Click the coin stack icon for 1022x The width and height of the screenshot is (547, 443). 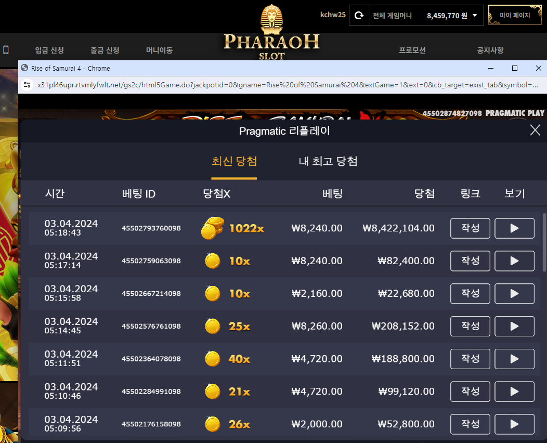213,228
